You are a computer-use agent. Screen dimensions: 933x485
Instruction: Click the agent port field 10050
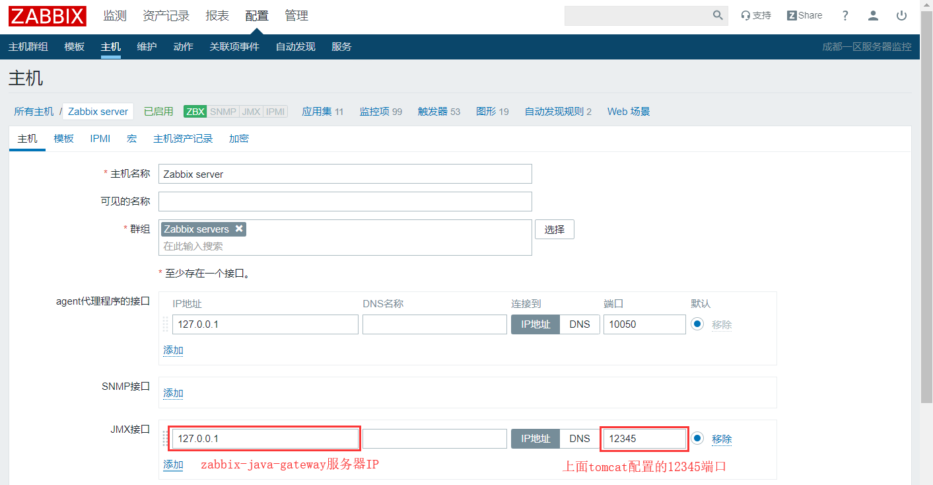[x=644, y=324]
